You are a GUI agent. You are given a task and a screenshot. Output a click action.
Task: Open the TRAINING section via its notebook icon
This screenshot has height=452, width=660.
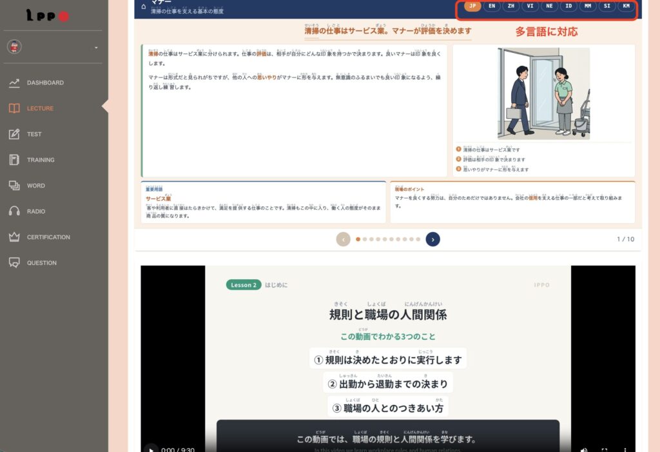[14, 160]
